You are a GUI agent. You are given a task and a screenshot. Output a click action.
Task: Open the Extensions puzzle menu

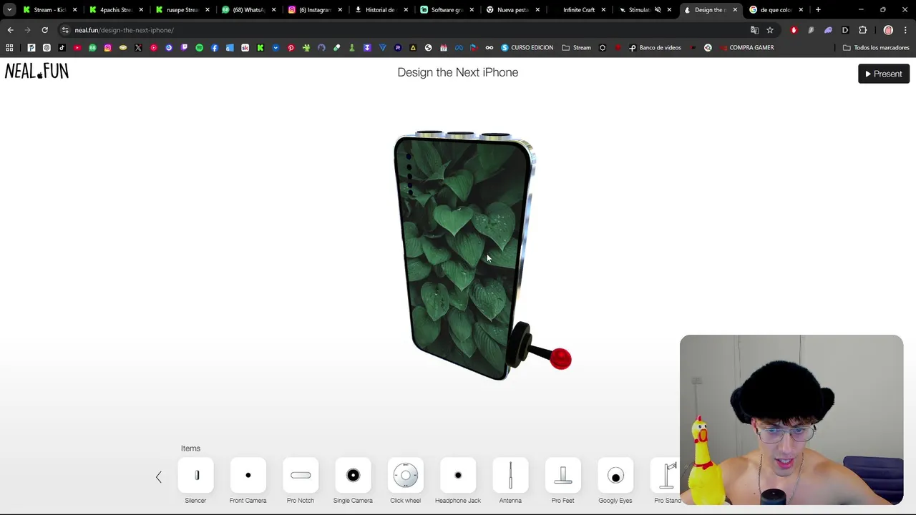click(x=862, y=30)
